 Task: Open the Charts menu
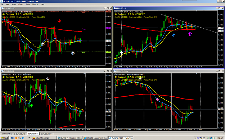21,4
